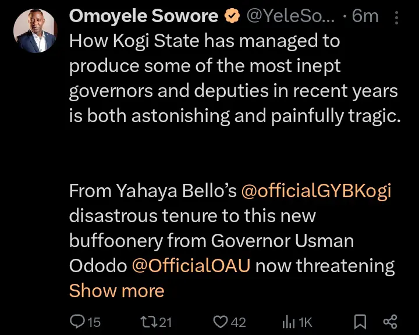
Task: Click the reply speech bubble icon
Action: 77,321
